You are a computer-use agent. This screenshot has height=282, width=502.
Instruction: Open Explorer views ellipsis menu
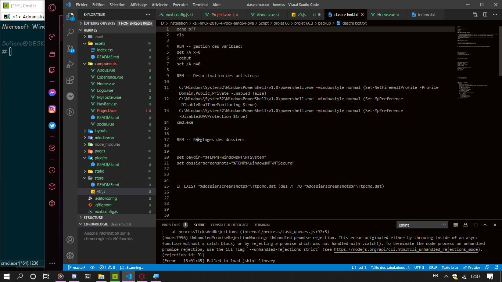[148, 15]
